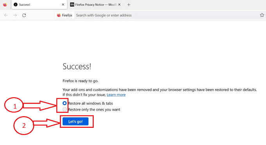266x145 pixels.
Task: Click the Mozilla favicon on the Privacy Notice tab
Action: coord(72,5)
